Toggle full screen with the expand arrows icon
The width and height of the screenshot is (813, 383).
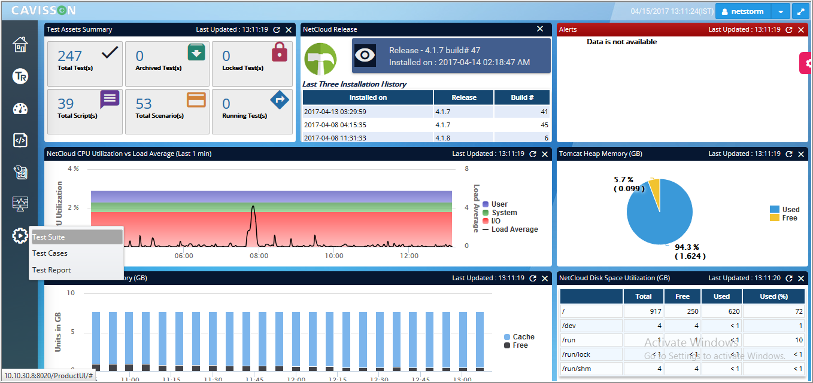point(800,11)
